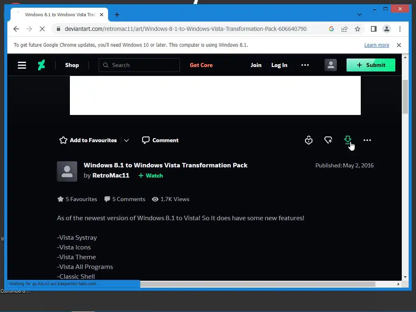Viewport: 416px width, 312px height.
Task: Click horizontal scrollbar right arrow
Action: click(398, 284)
